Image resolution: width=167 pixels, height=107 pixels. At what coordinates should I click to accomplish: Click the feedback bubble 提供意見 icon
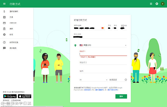click(4, 48)
